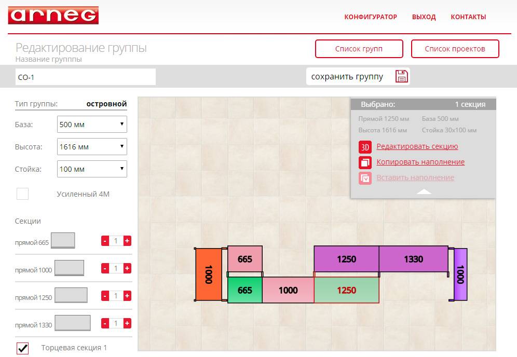Viewport: 517px width, 357px height.
Task: Increase the прямой 665 section count
Action: tap(127, 241)
